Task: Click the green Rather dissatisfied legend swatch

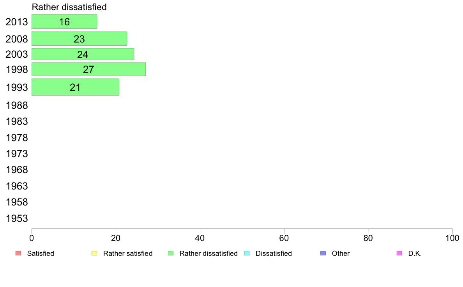Action: 171,253
